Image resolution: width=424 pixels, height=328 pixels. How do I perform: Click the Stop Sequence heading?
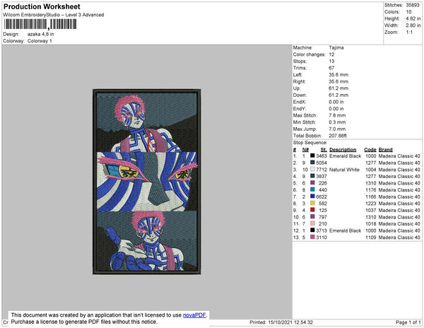tap(310, 143)
